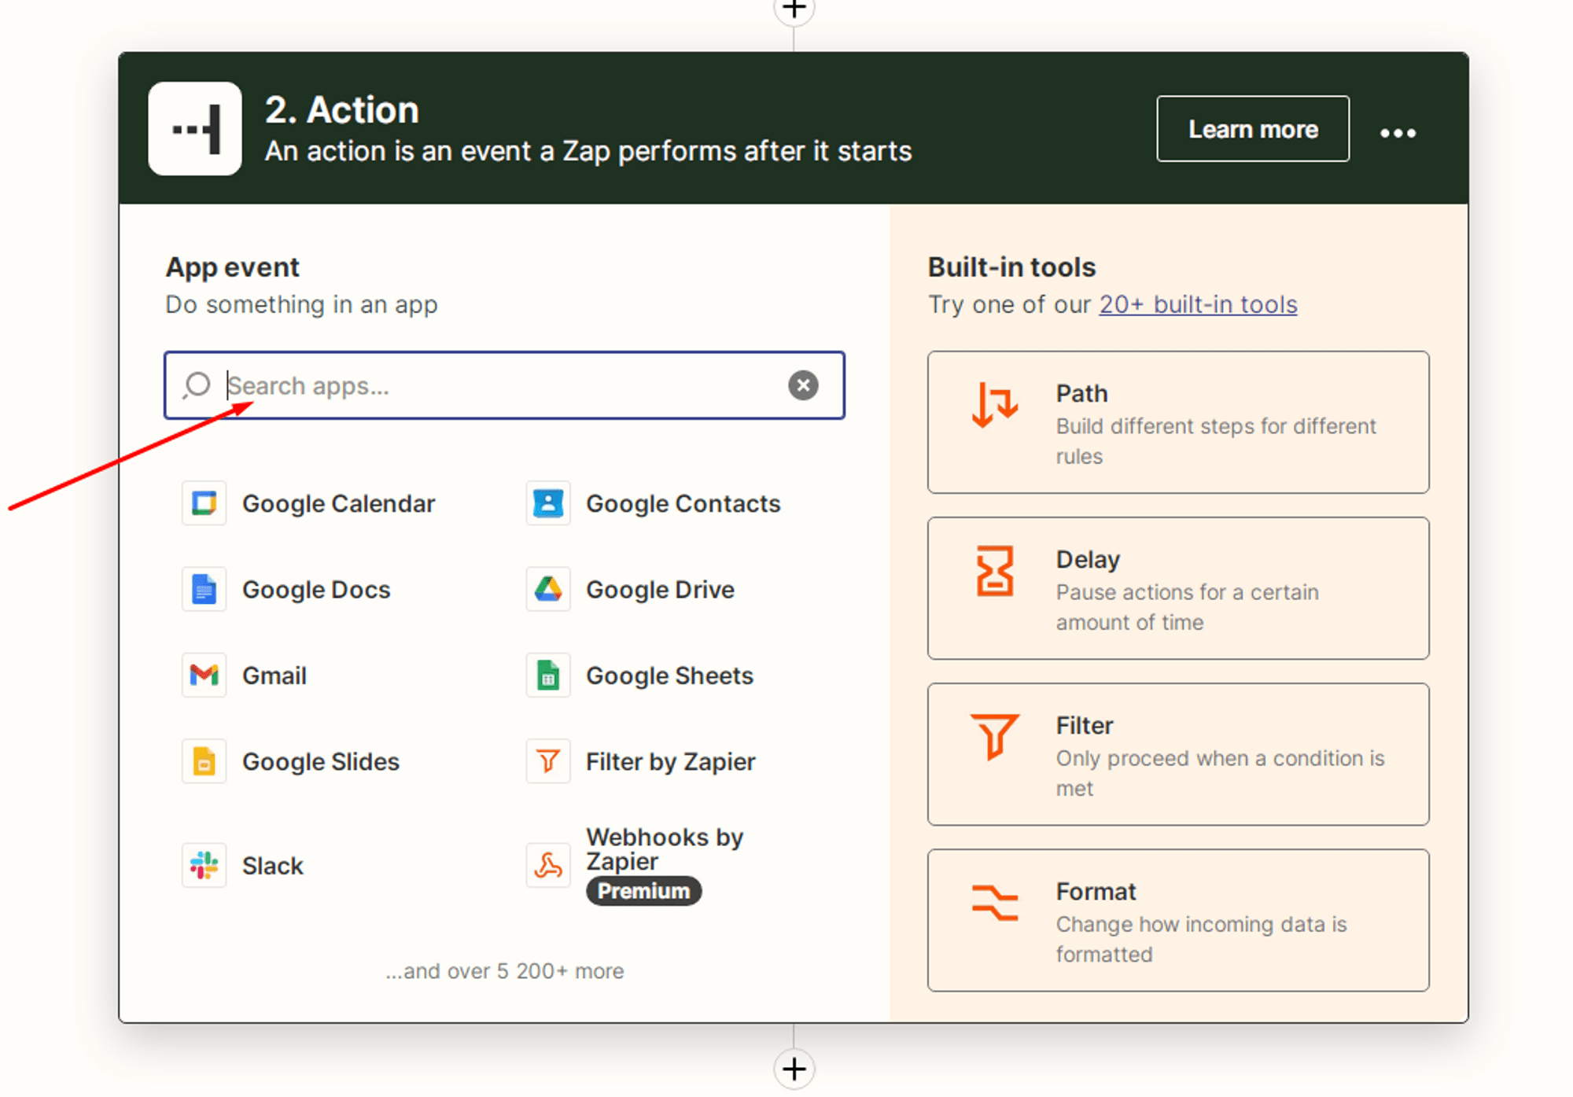This screenshot has height=1097, width=1573.
Task: Pick the Google Slides icon
Action: coord(204,761)
